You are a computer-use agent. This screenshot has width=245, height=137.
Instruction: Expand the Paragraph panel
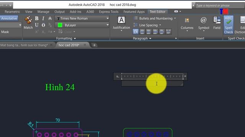(142, 38)
